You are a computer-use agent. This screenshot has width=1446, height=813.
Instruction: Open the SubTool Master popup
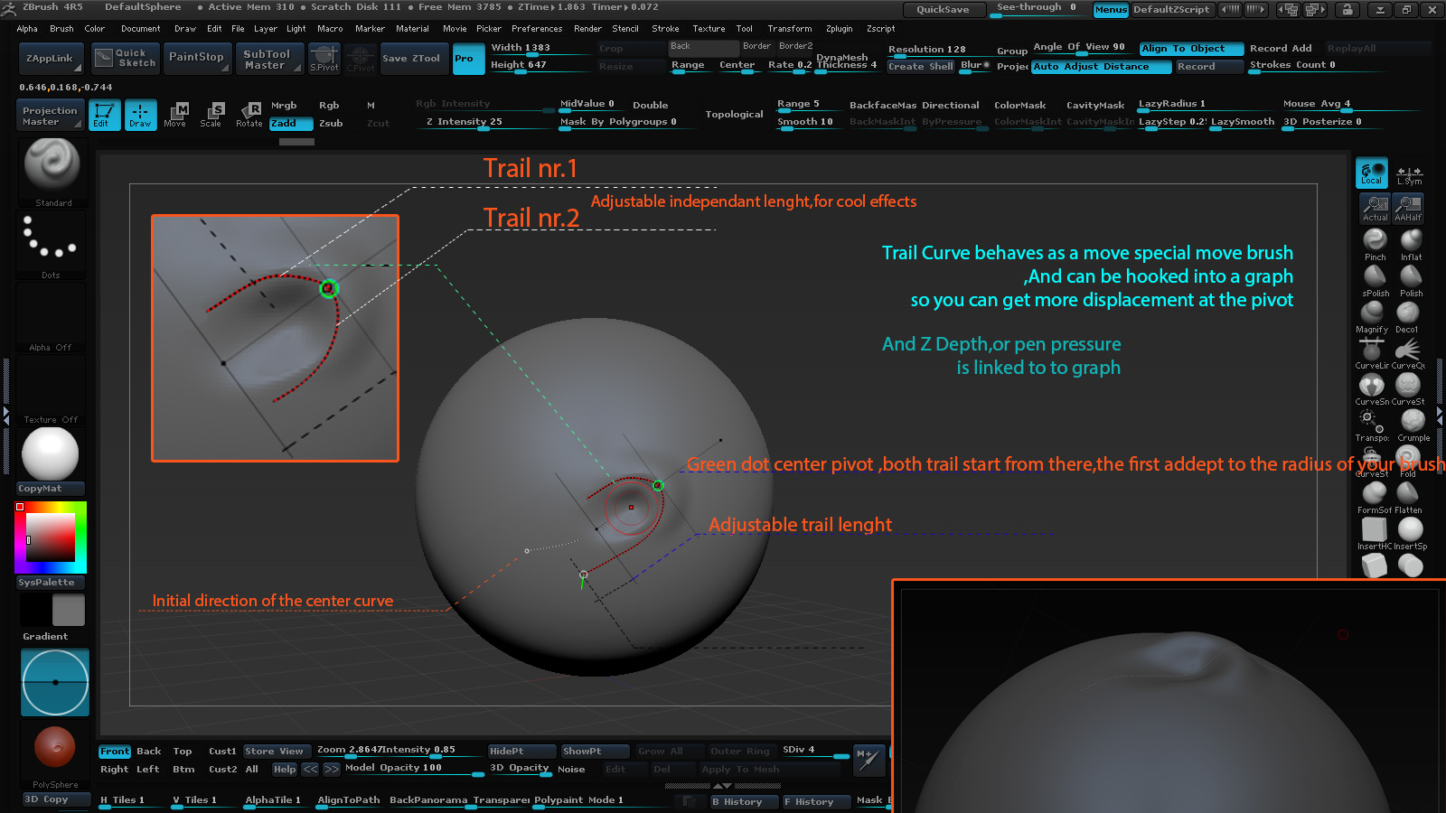coord(268,59)
